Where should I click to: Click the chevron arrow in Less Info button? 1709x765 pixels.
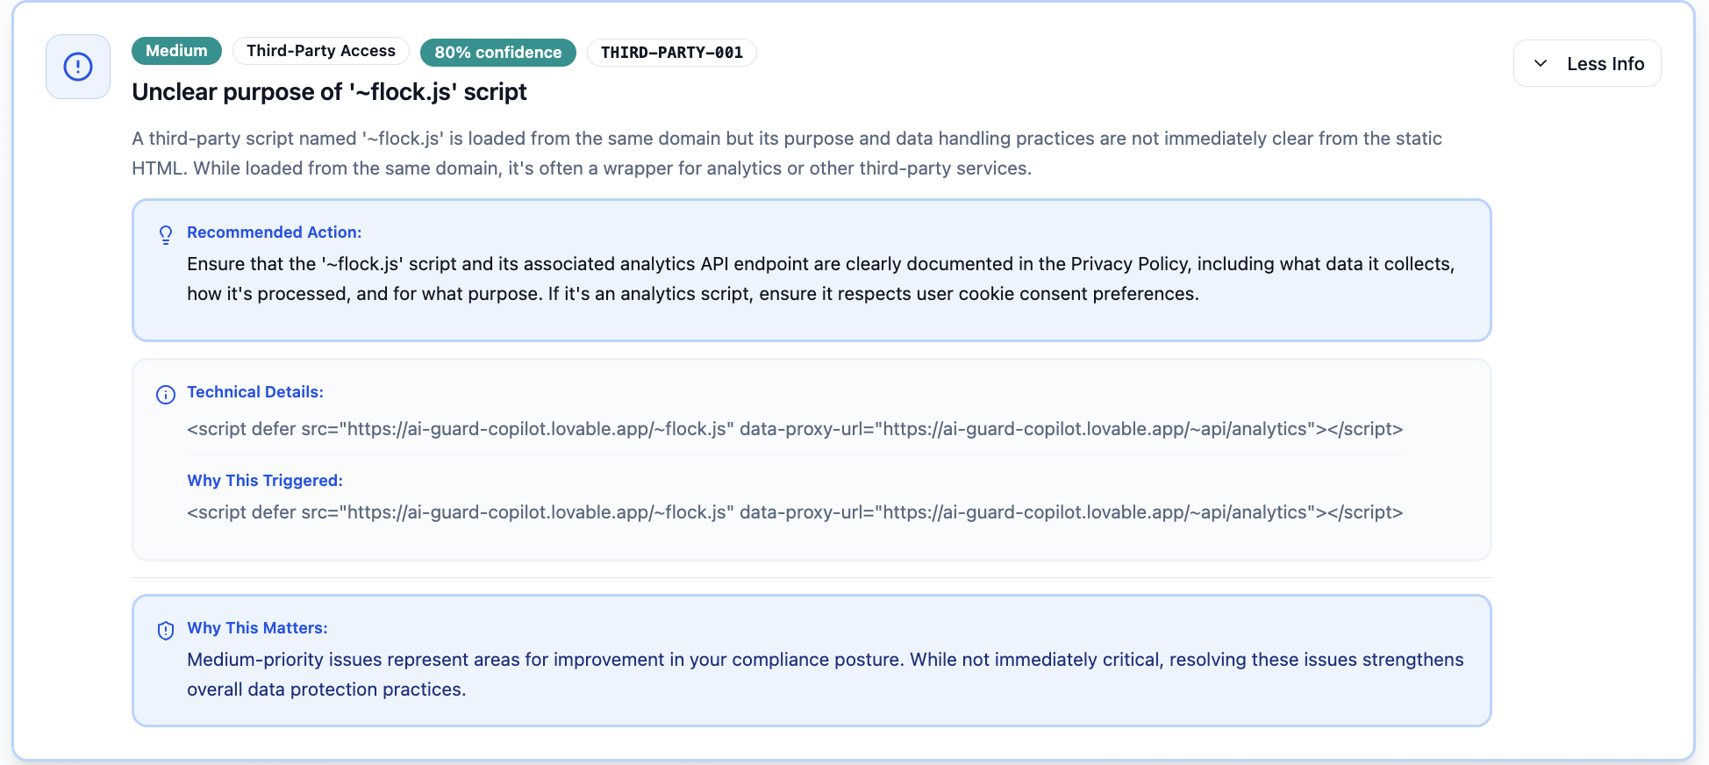pos(1541,63)
